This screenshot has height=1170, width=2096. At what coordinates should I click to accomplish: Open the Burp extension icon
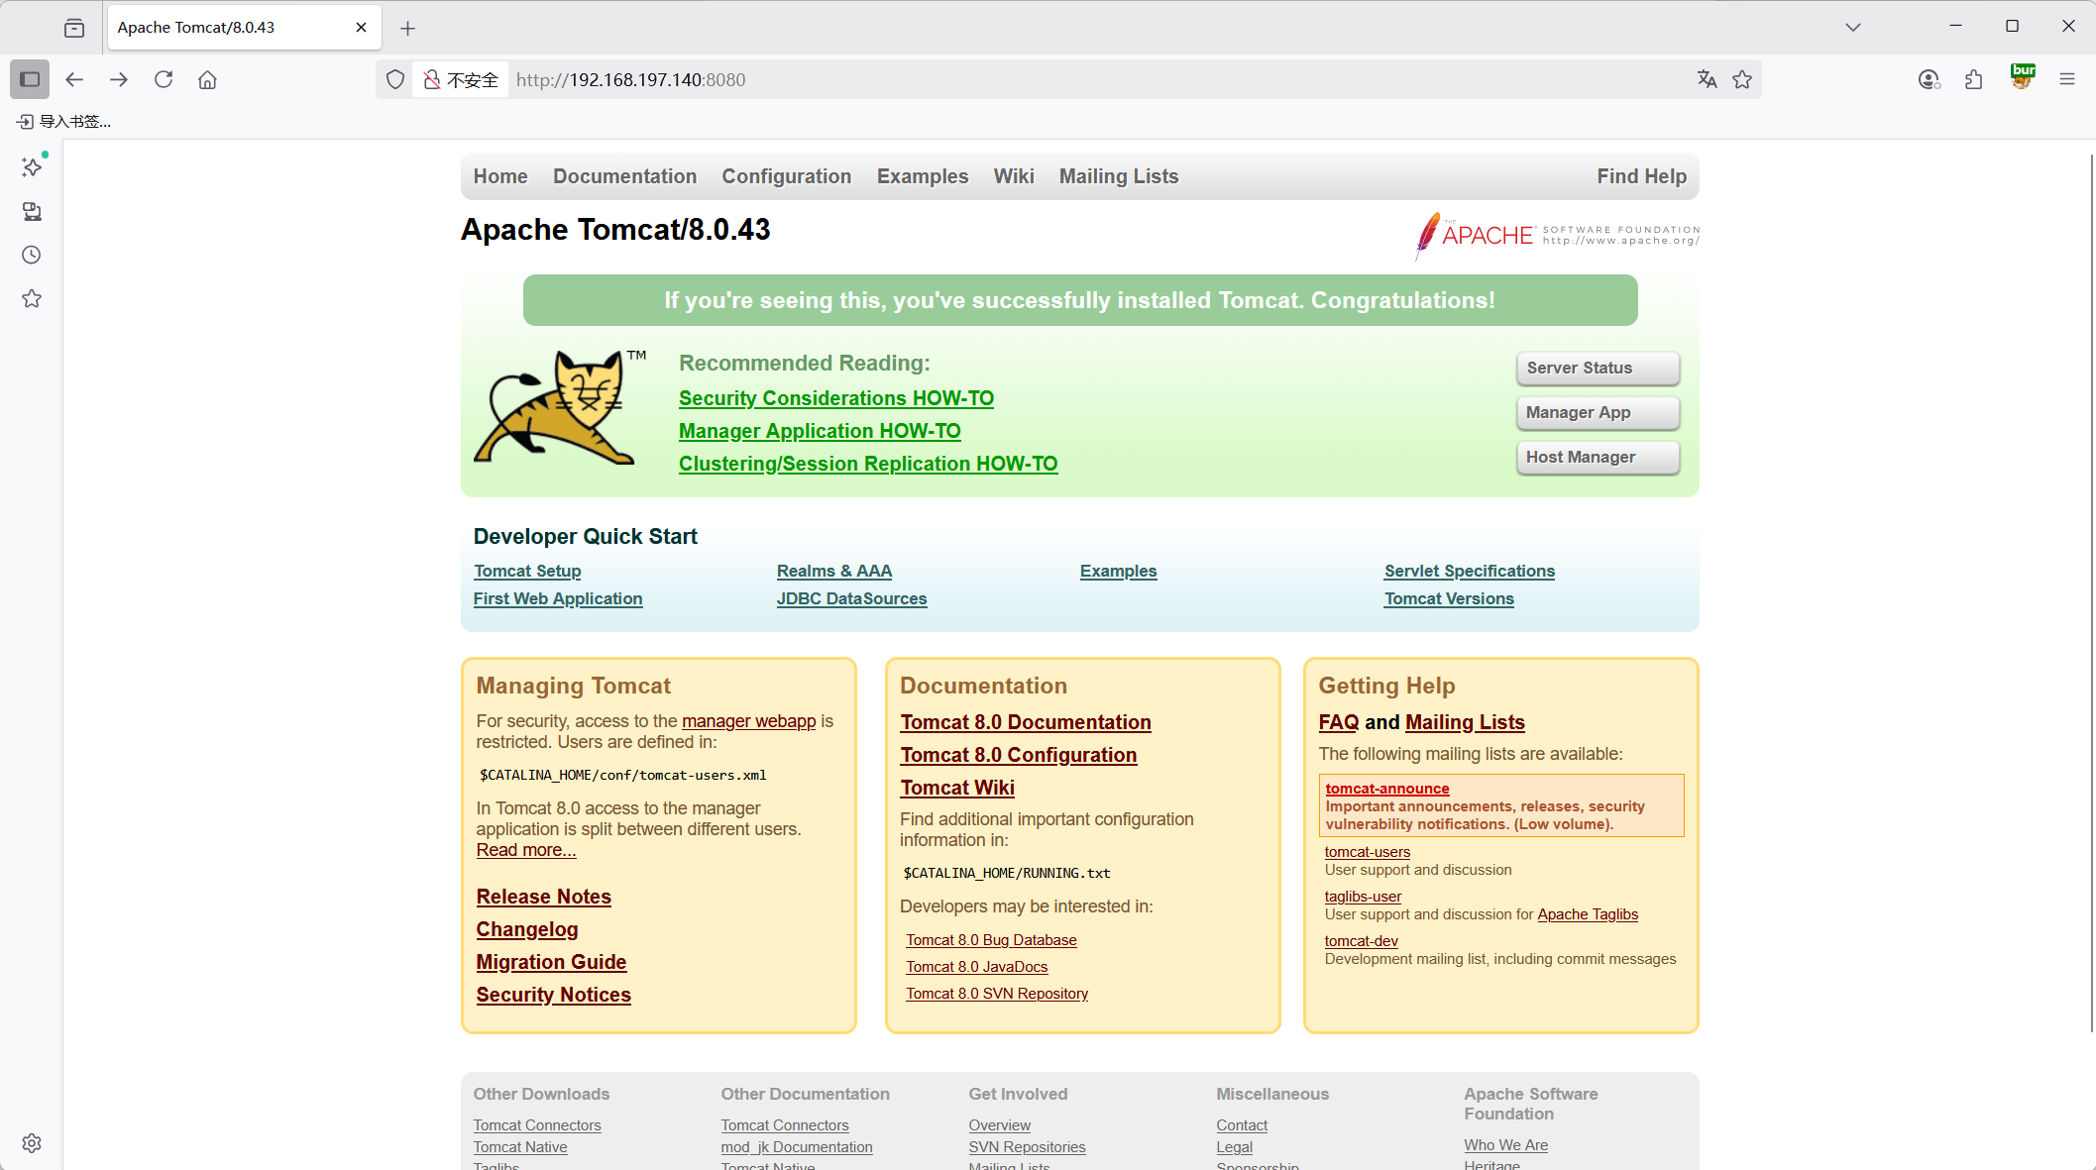tap(2022, 77)
